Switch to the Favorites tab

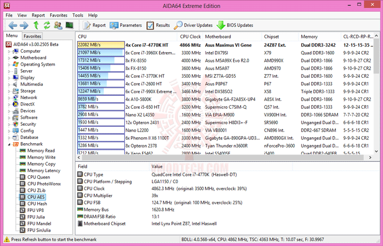tap(32, 36)
